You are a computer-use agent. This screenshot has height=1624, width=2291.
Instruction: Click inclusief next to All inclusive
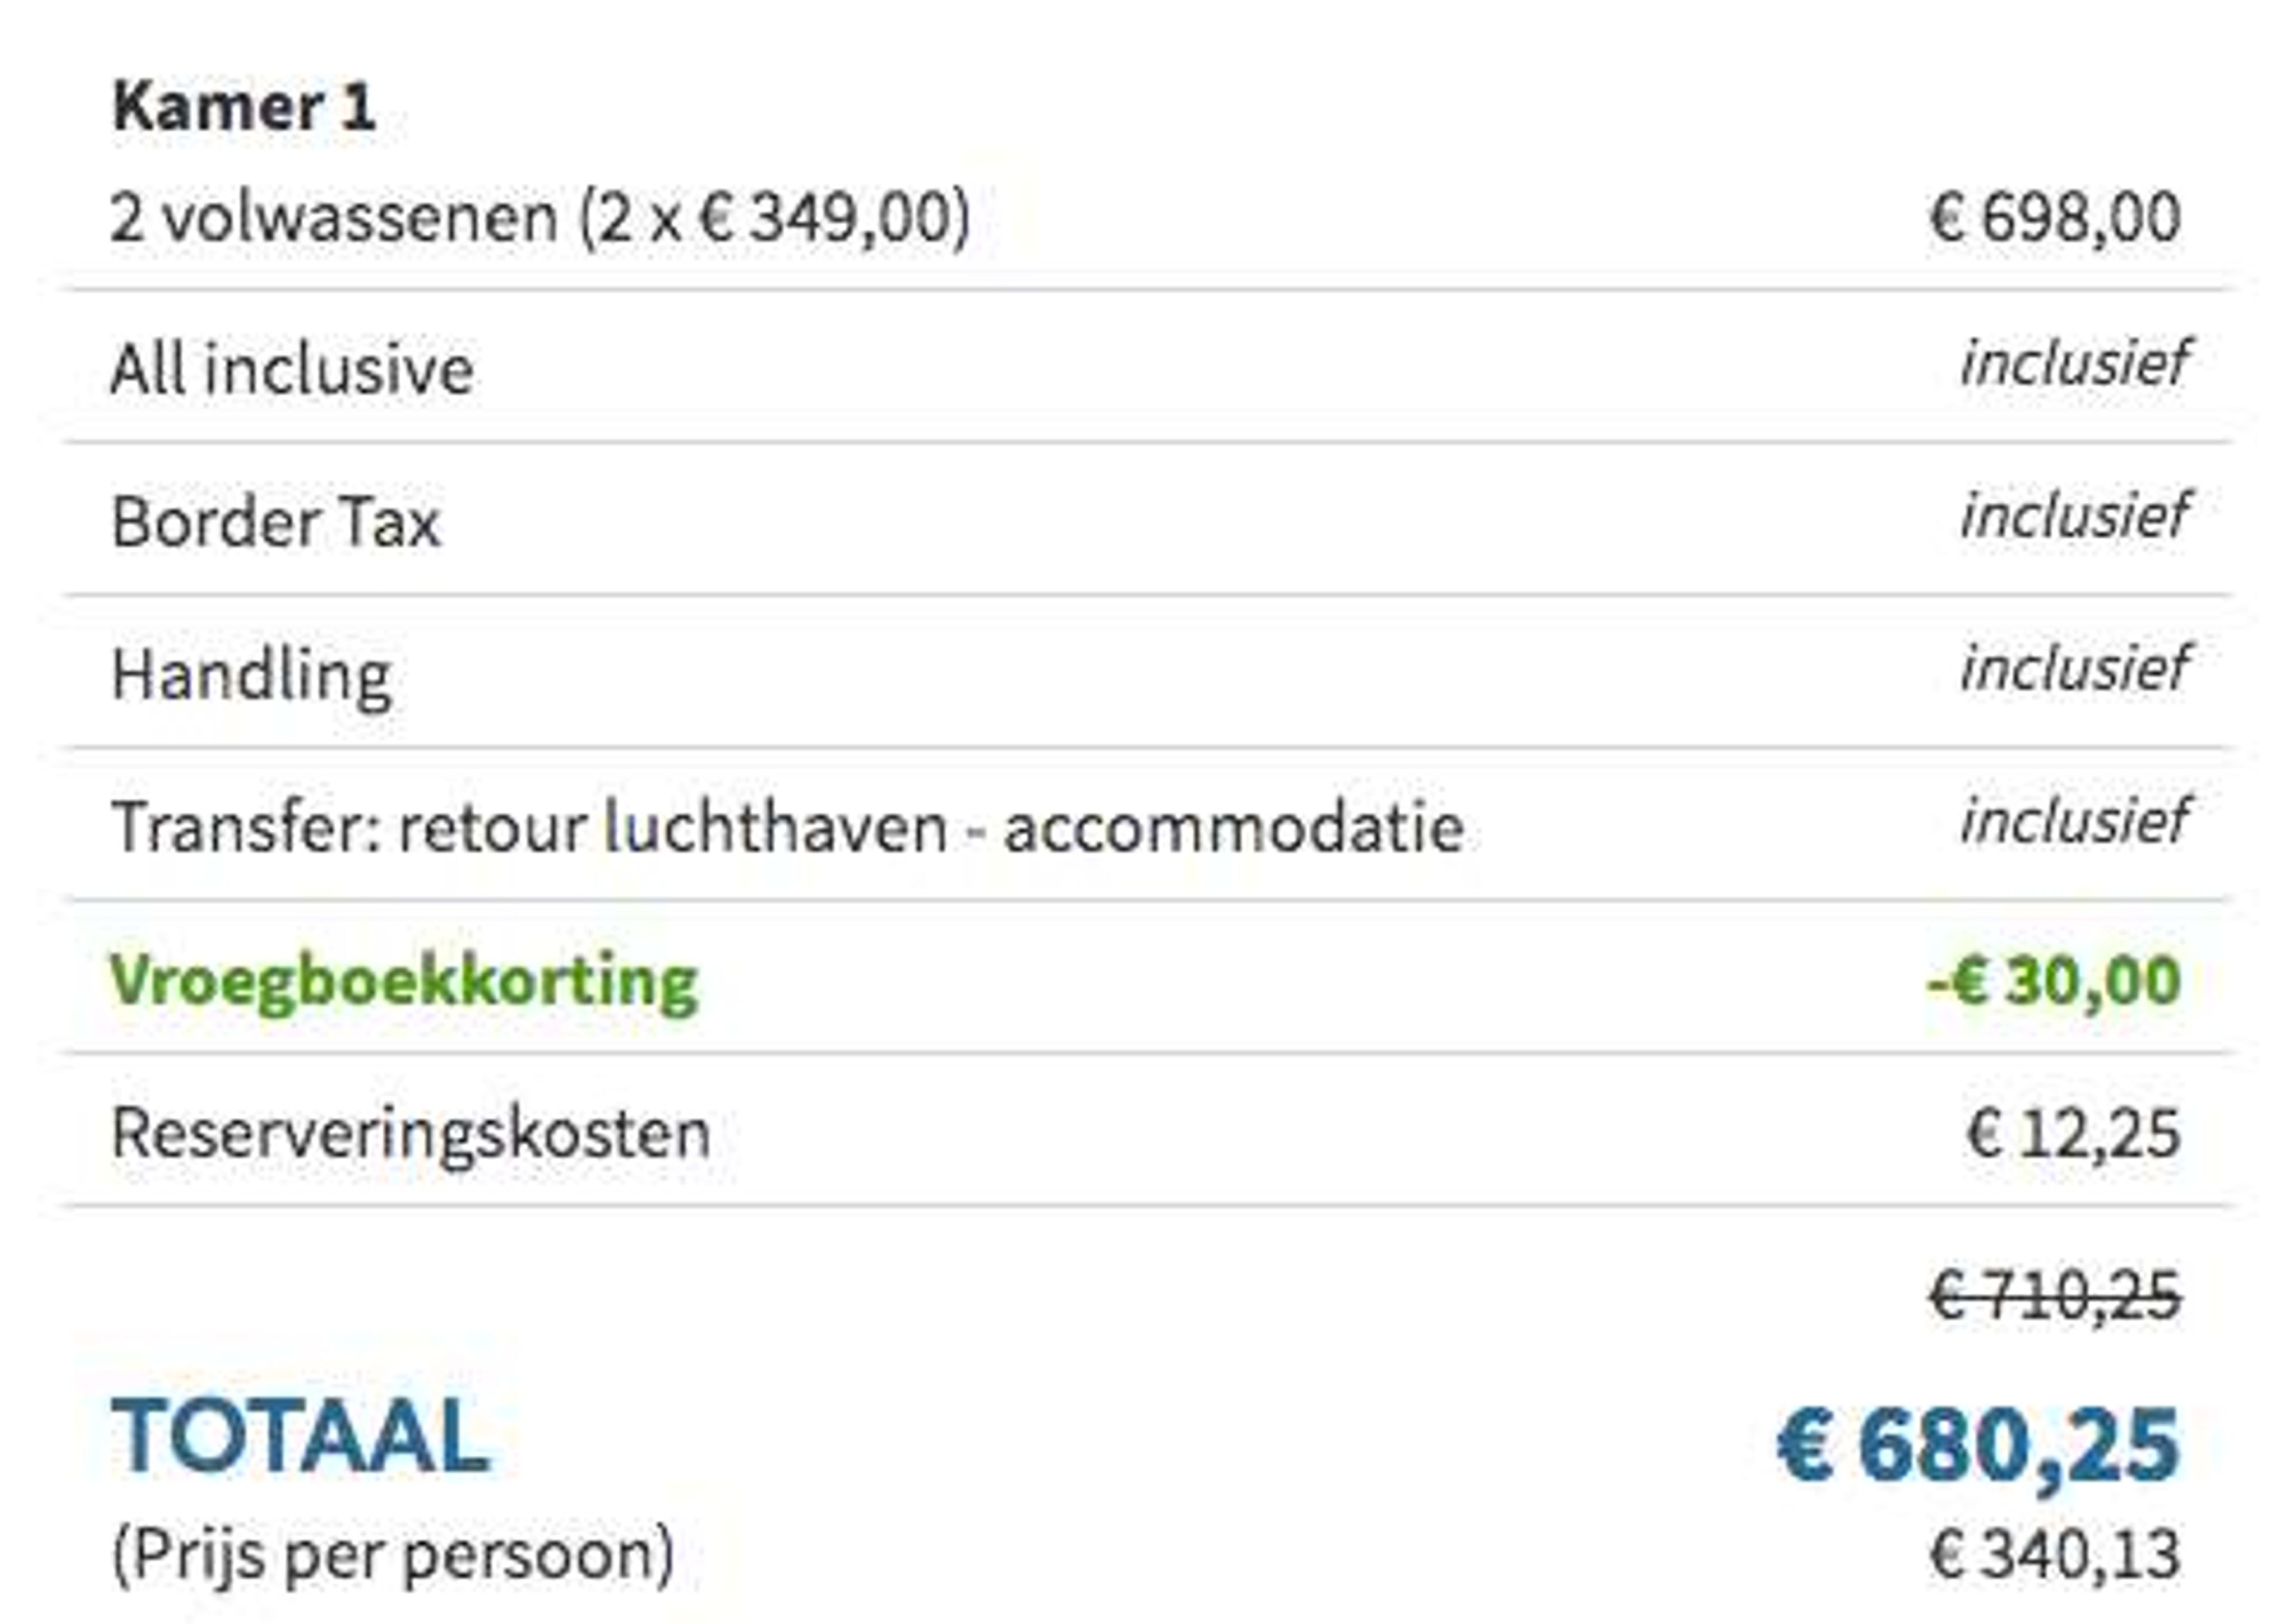pos(2074,363)
